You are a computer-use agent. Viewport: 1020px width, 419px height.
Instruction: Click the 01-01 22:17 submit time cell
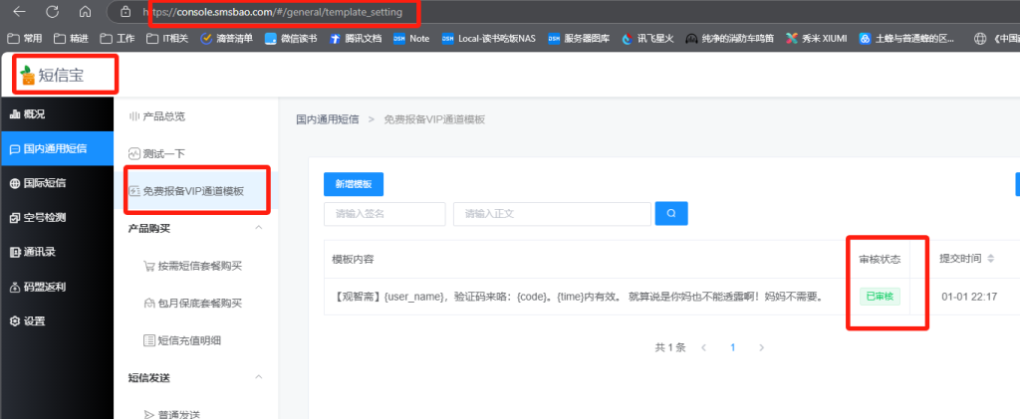coord(969,297)
